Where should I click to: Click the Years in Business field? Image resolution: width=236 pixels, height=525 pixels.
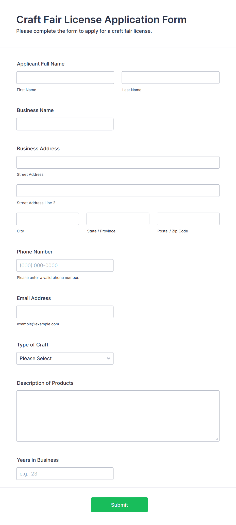coord(65,474)
